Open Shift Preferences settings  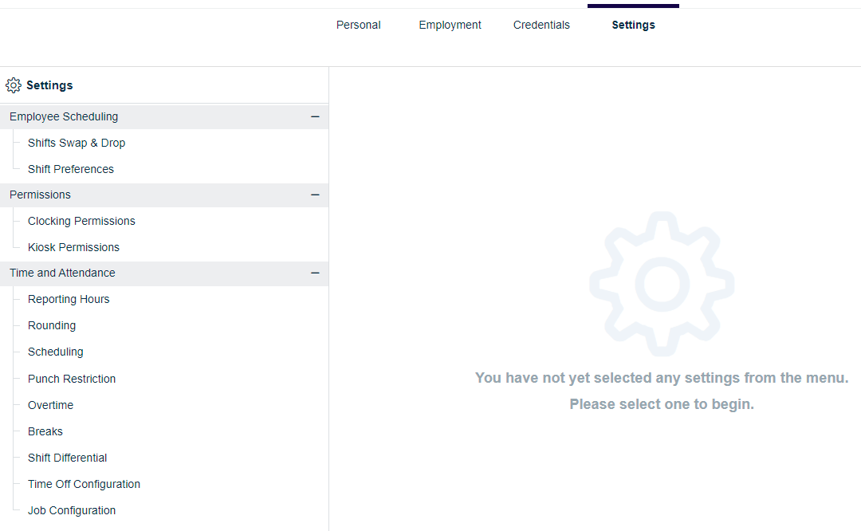(71, 169)
